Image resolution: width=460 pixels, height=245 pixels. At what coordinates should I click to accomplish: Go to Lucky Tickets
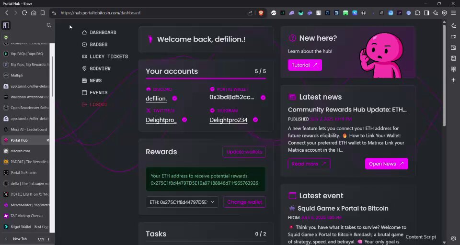(105, 56)
